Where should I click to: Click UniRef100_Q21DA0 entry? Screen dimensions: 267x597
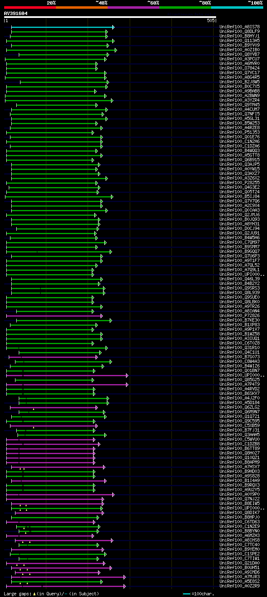coord(239,563)
